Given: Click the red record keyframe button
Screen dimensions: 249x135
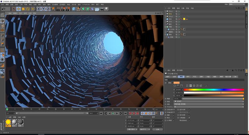Looking at the screenshot, I should tap(130, 114).
